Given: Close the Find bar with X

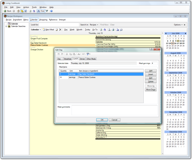Looking at the screenshot, I should pyautogui.click(x=185, y=25).
